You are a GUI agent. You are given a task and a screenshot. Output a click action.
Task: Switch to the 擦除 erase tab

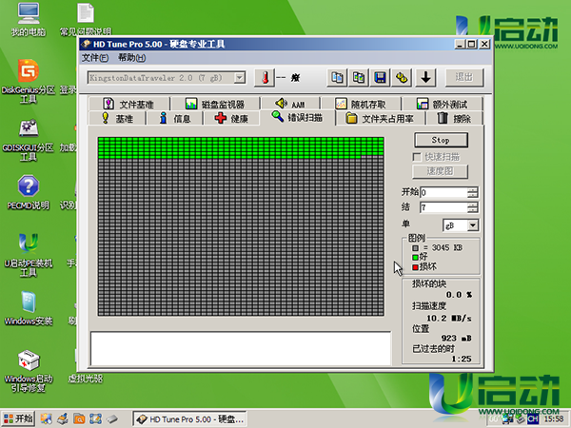(x=455, y=118)
